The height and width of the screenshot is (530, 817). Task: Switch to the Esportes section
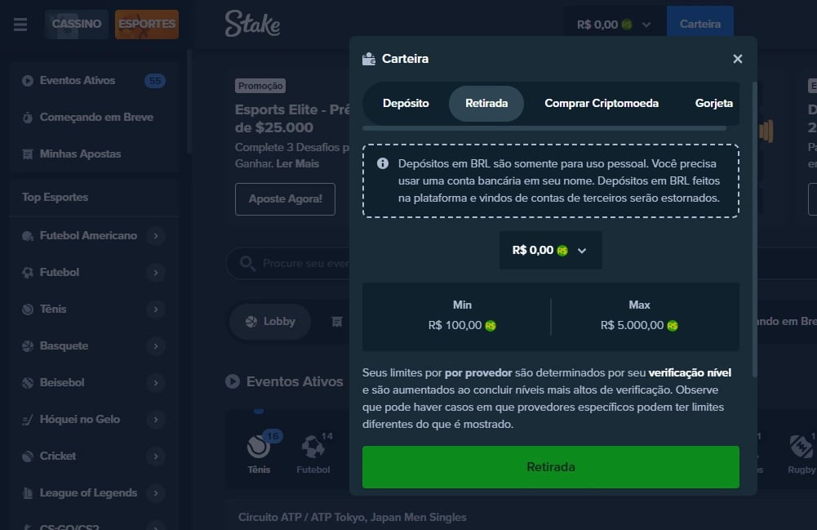[x=147, y=24]
